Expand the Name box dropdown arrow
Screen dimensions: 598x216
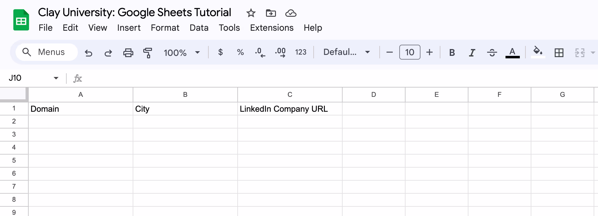56,78
